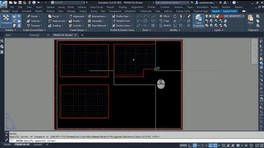Expand the Create Design panel
Screen dimensions: 264x148
click(x=78, y=30)
